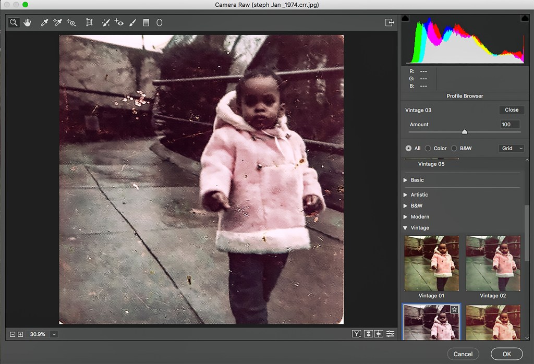Activate the Transform tool
The height and width of the screenshot is (364, 534).
[89, 22]
